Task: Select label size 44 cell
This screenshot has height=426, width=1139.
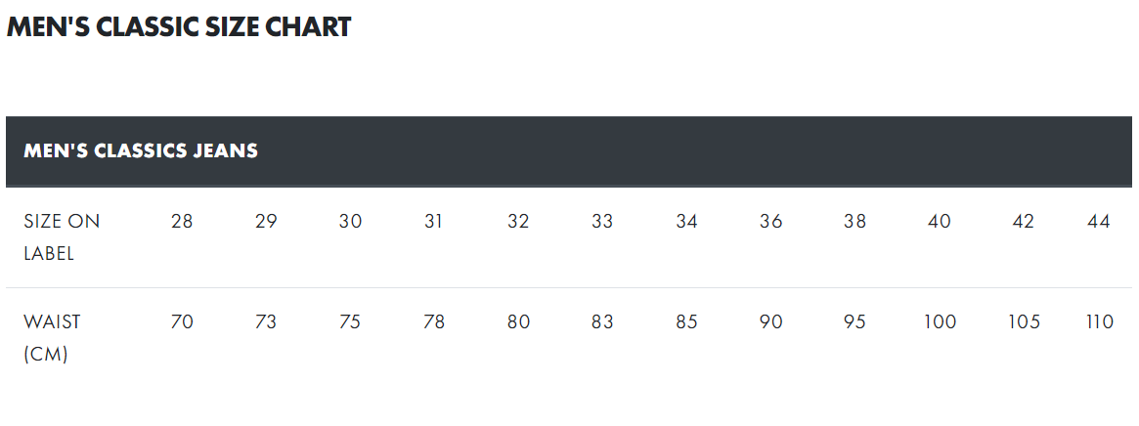Action: pyautogui.click(x=1099, y=221)
